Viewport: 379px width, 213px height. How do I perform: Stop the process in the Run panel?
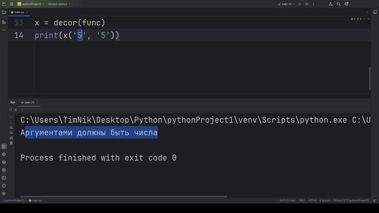[x=16, y=110]
